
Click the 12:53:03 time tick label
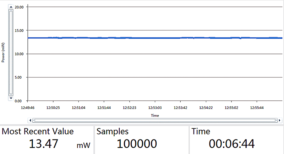point(155,107)
